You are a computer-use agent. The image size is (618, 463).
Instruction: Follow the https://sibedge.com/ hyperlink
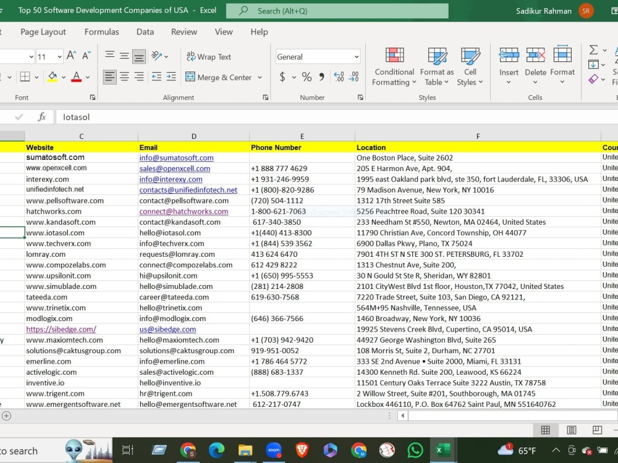pos(61,329)
